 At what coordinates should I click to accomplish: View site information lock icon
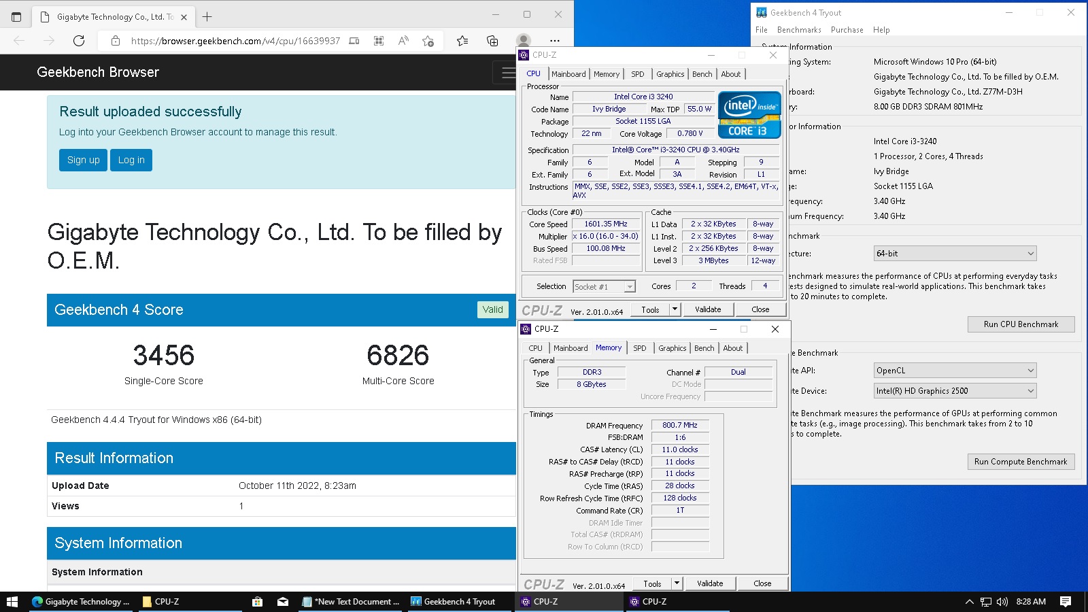click(116, 41)
